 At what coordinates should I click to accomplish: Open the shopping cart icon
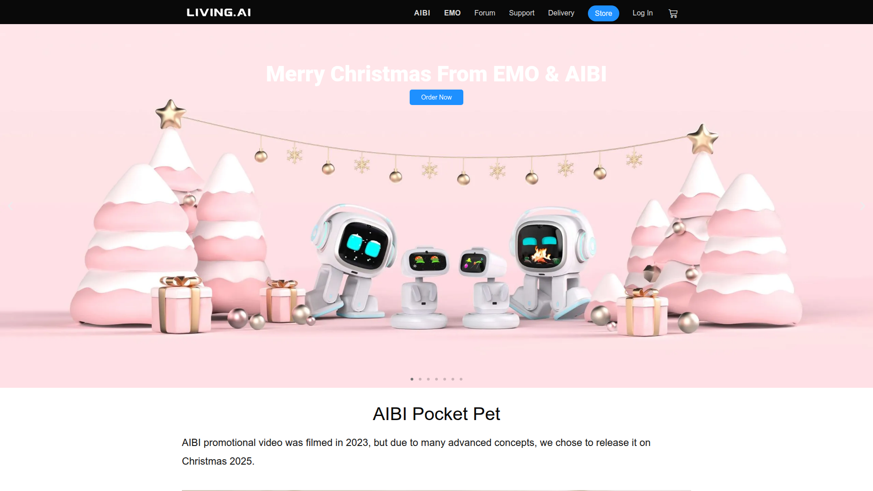tap(673, 13)
